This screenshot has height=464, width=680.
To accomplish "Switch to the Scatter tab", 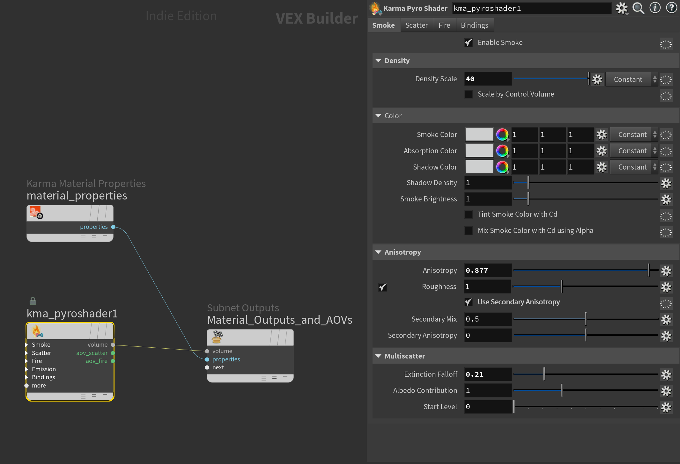I will pyautogui.click(x=416, y=25).
